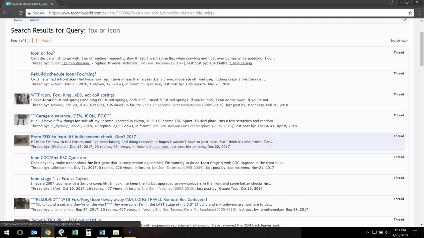Open 'From FOX to Icon lift build' thread

(83, 137)
